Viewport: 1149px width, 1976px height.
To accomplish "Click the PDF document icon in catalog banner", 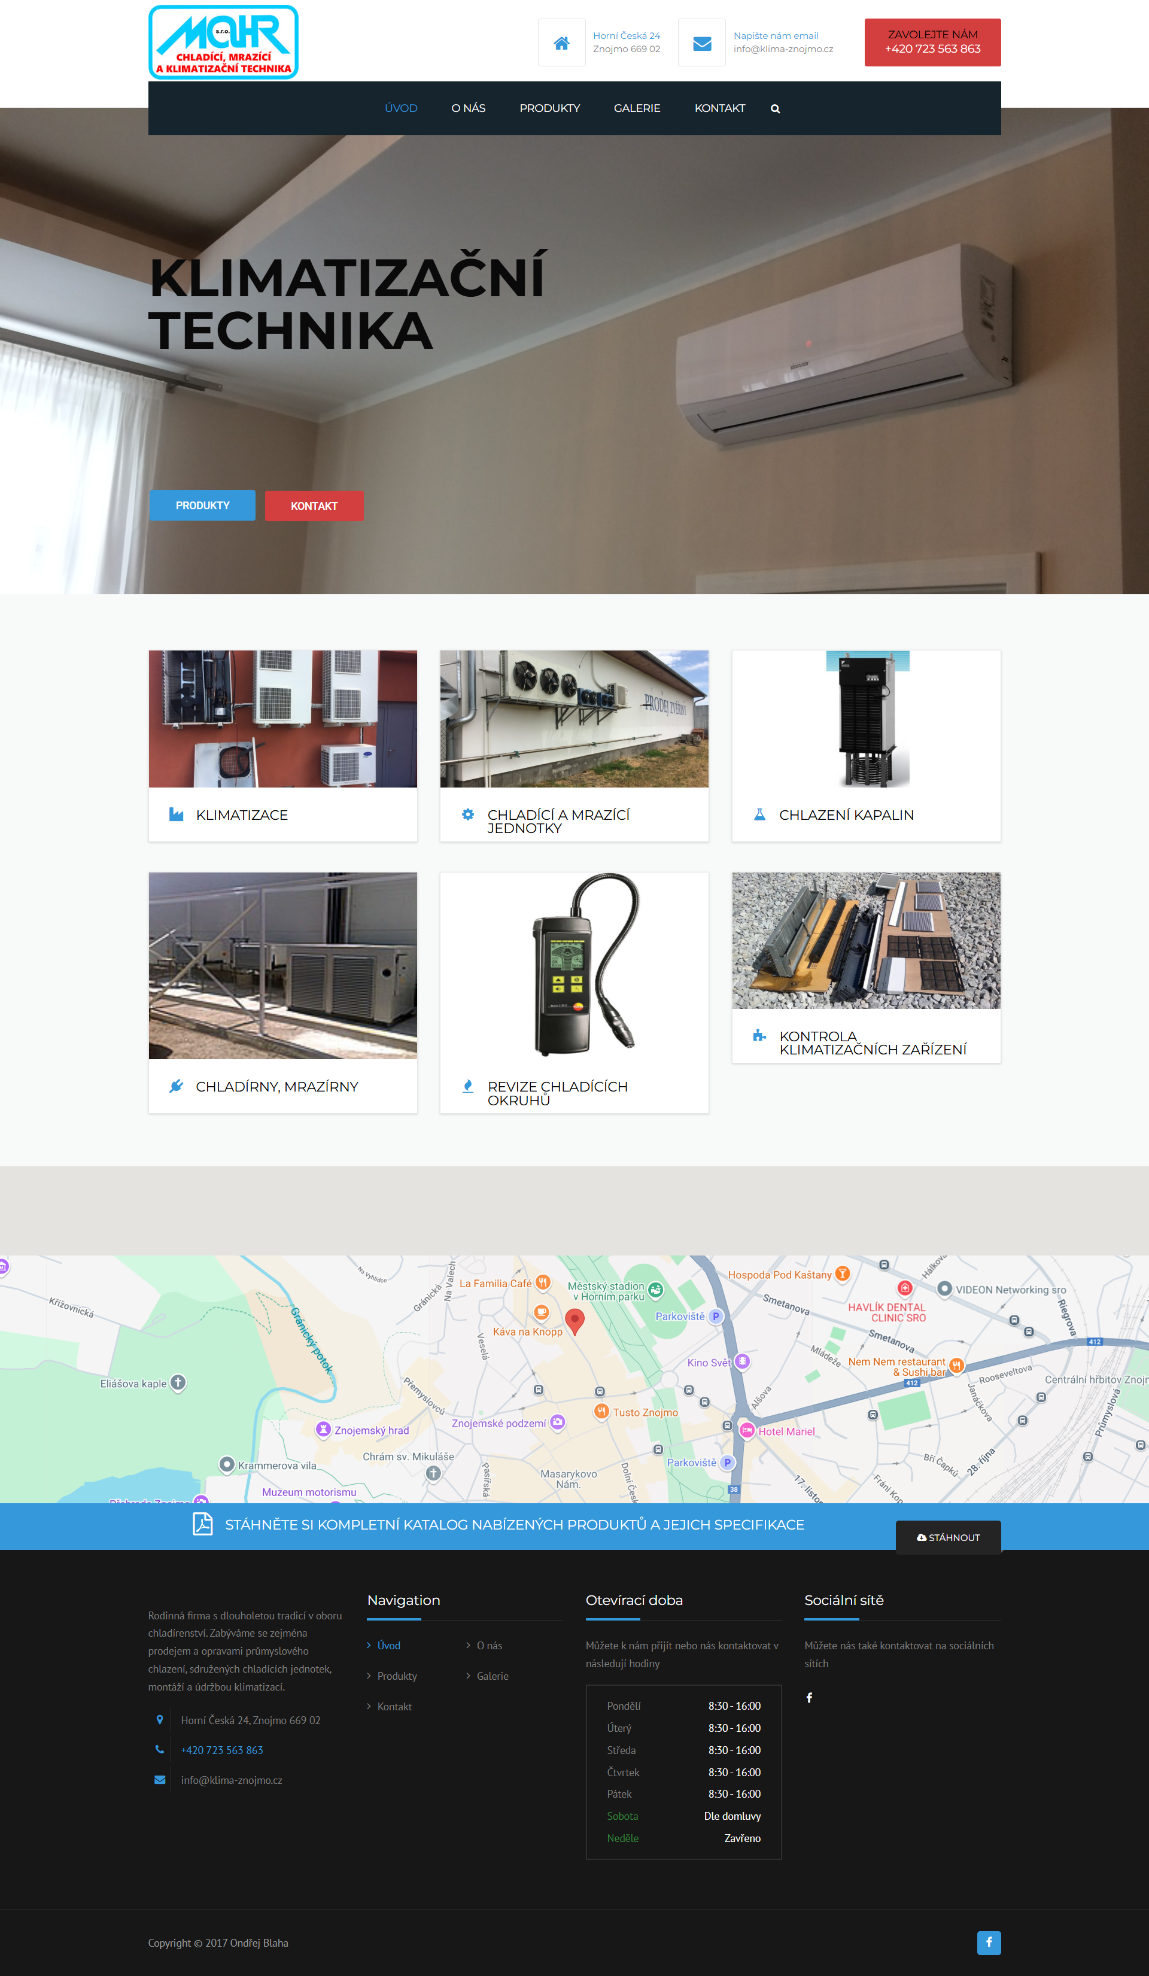I will tap(202, 1524).
